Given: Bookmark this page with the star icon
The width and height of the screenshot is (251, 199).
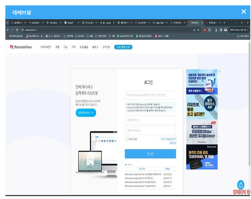Looking at the screenshot, I should 198,30.
